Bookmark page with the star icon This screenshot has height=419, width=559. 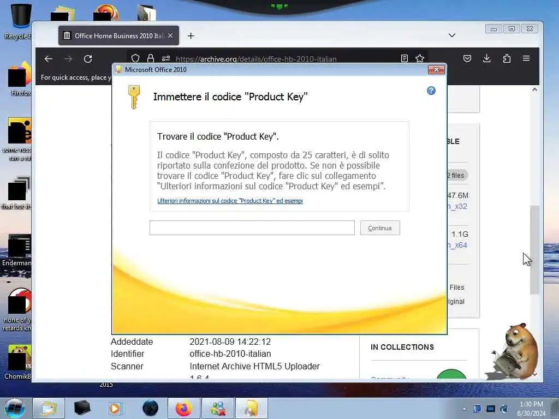[x=420, y=58]
